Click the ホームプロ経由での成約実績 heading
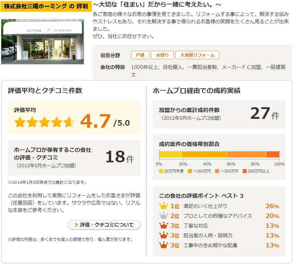293x264 pixels. point(196,91)
